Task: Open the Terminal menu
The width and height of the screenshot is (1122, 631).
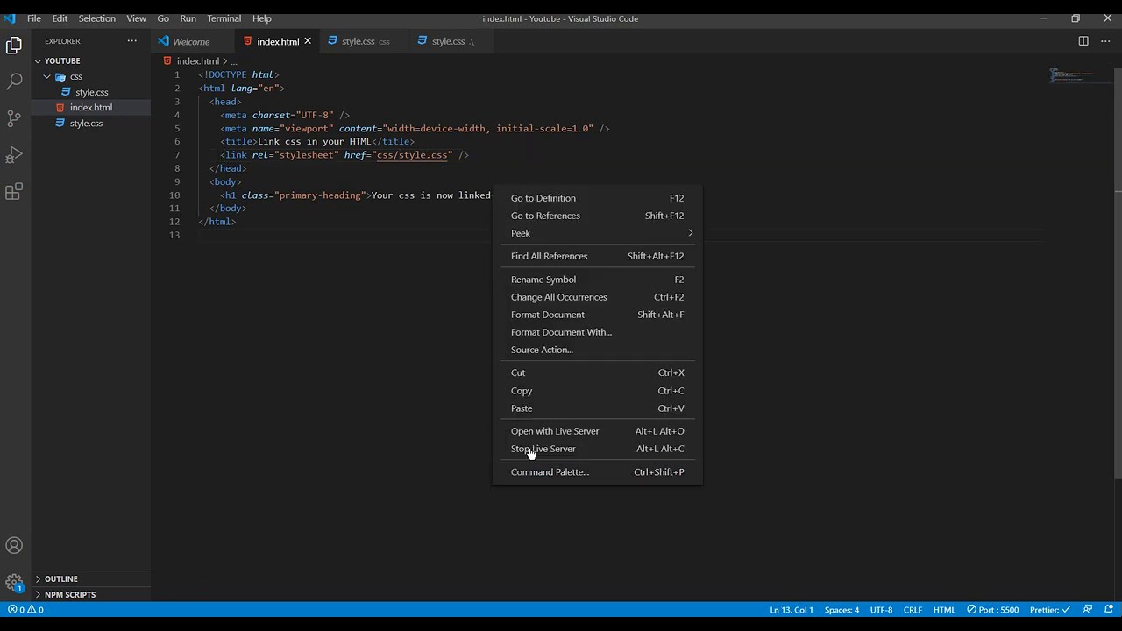Action: (224, 18)
